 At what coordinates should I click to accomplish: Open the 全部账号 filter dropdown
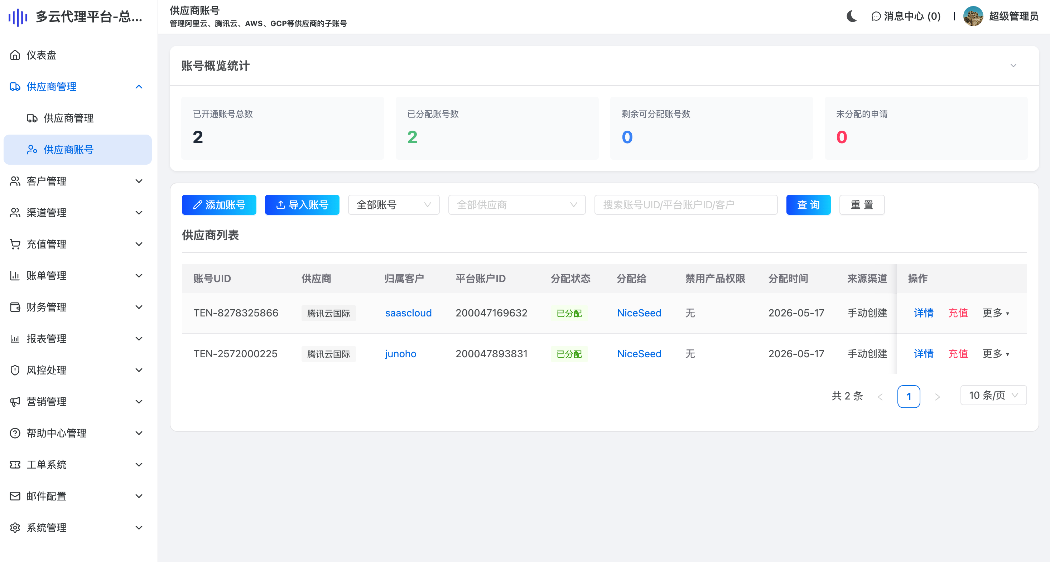pyautogui.click(x=394, y=205)
